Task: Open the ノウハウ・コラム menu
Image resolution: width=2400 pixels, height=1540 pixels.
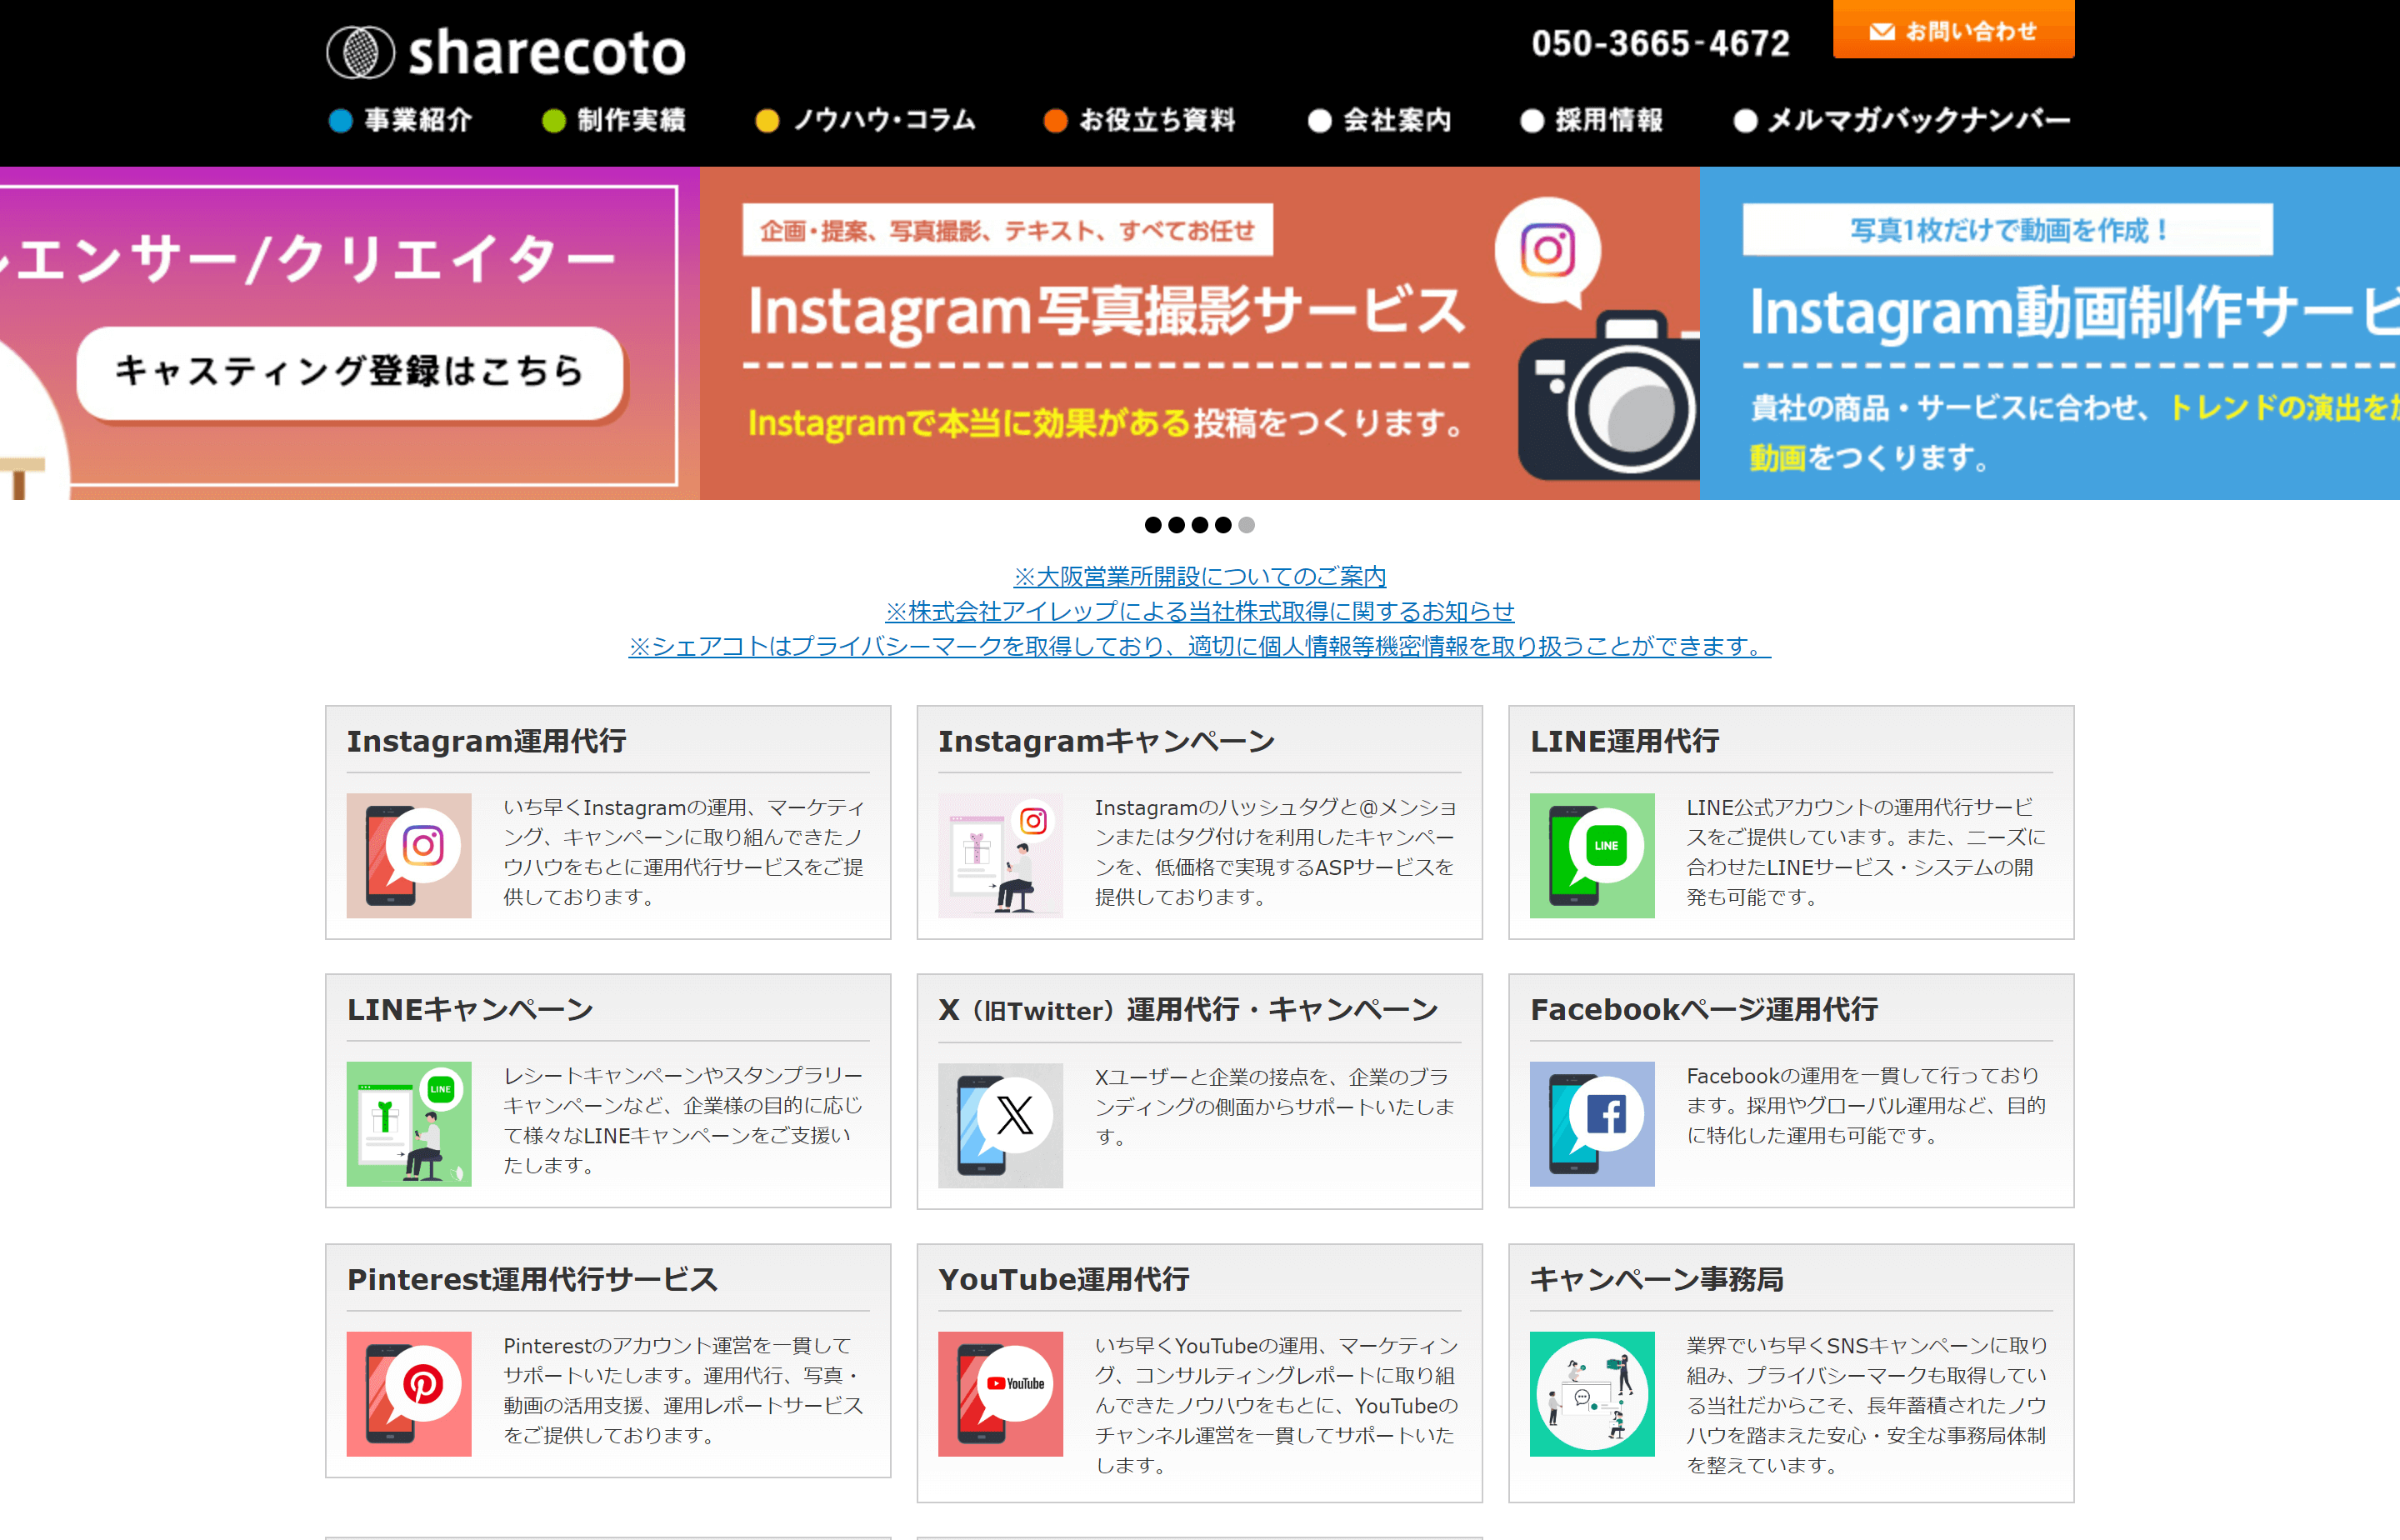Action: click(x=866, y=120)
